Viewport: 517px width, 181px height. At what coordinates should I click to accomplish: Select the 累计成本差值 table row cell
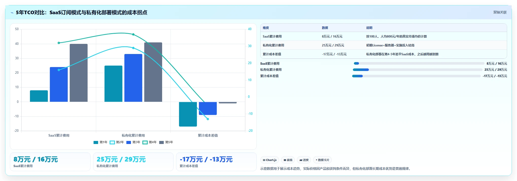coord(272,54)
